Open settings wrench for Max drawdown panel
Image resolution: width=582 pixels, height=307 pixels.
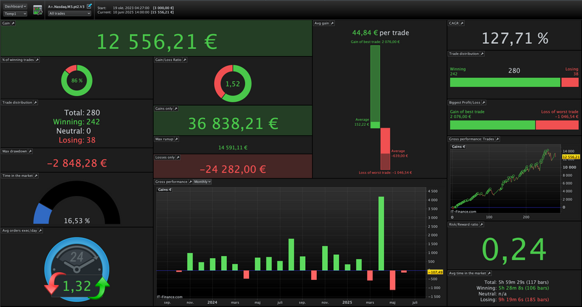click(30, 151)
